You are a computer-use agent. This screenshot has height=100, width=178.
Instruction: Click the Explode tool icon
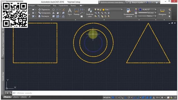(x=63, y=13)
